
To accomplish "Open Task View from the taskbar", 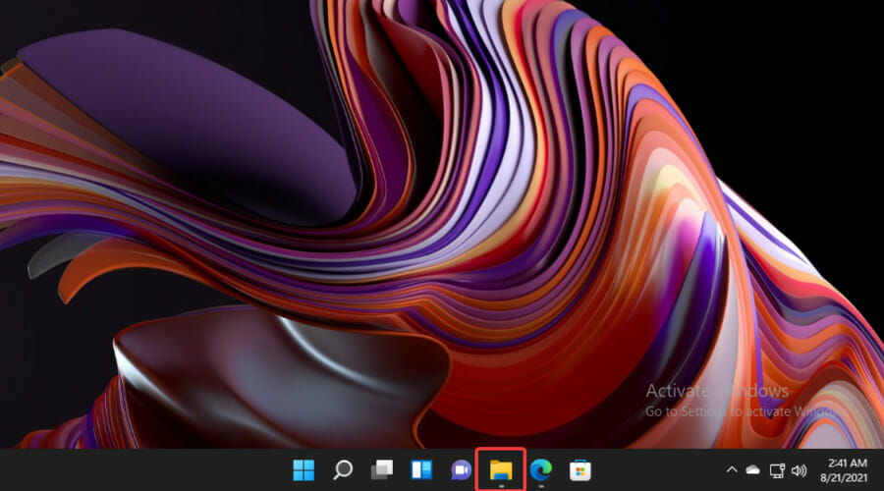I will tap(382, 470).
